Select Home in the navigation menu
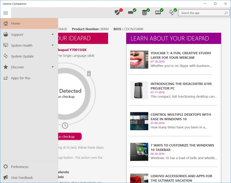Viewport: 231px width, 183px height. (x=29, y=23)
